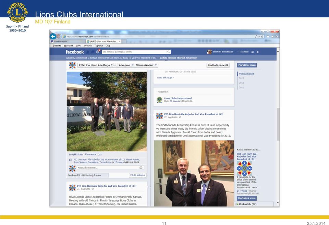
Task: Click the browser address bar URL
Action: pyautogui.click(x=88, y=37)
